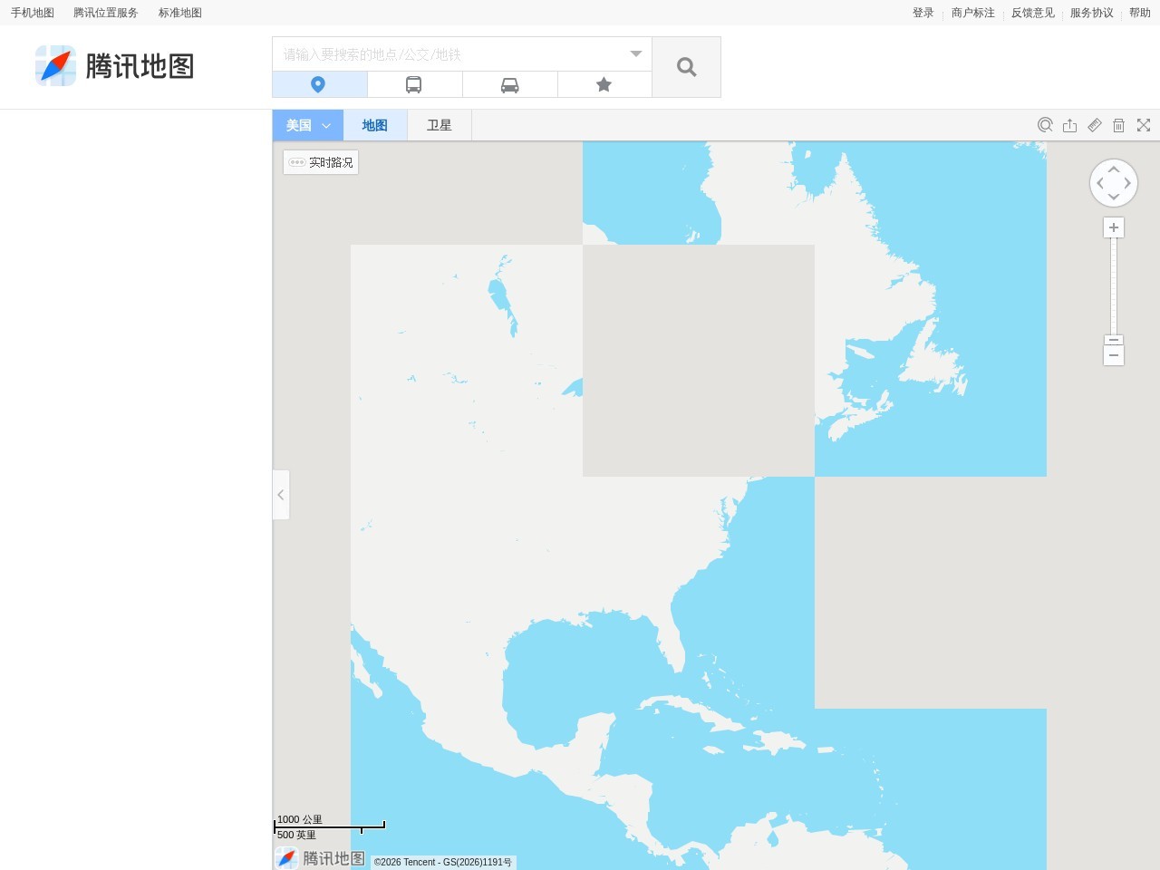Open 商户标注 link

click(973, 13)
